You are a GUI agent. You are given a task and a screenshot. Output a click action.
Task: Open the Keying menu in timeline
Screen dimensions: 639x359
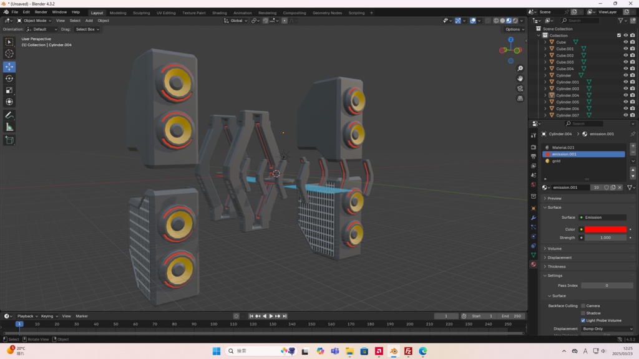(49, 316)
